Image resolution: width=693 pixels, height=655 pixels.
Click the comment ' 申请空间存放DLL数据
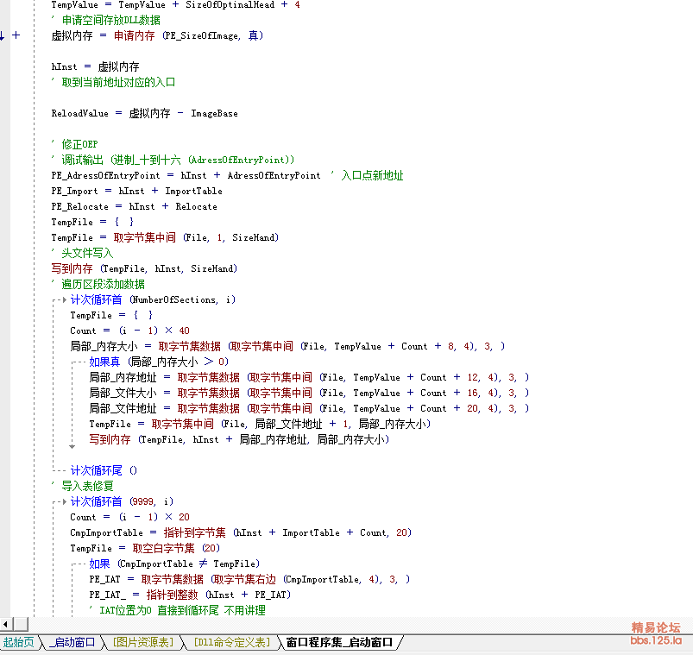pos(105,21)
